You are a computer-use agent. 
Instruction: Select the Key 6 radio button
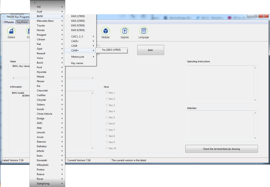pos(107,124)
